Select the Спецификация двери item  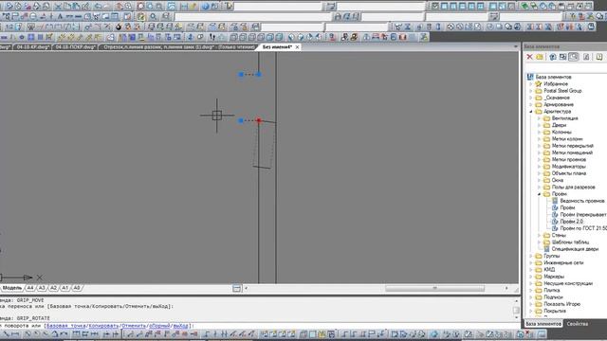coord(575,249)
